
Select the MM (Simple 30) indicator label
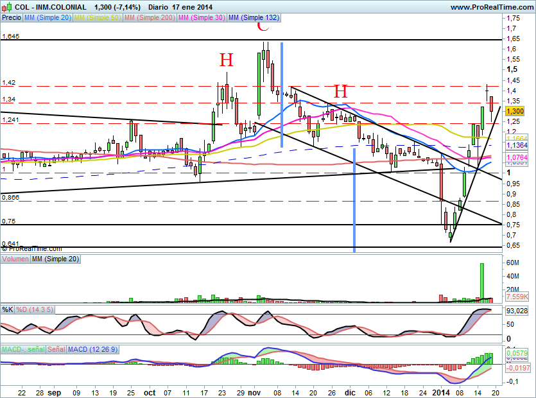tap(202, 18)
